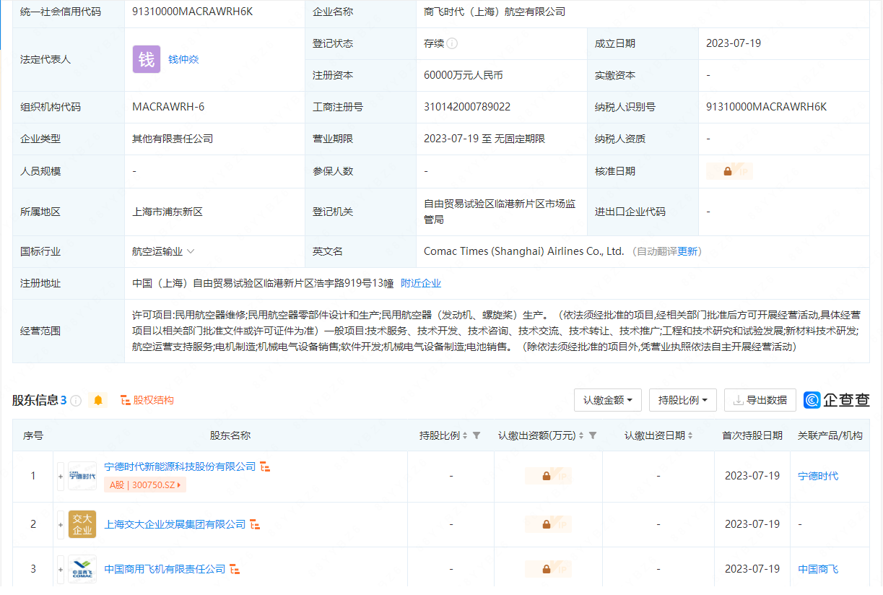Click the A股 300750.SZ stock tag

[x=145, y=485]
